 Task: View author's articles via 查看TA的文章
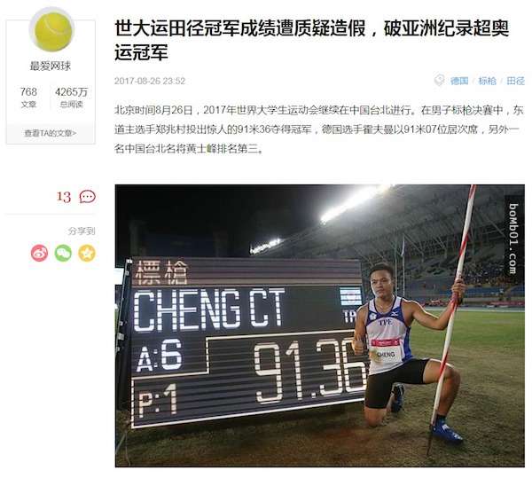51,133
